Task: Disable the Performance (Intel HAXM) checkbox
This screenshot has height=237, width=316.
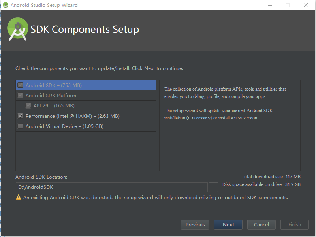Action: (x=20, y=115)
